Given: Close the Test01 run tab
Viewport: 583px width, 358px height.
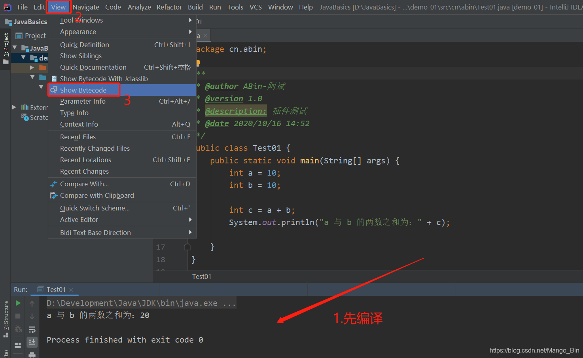Looking at the screenshot, I should tap(71, 290).
